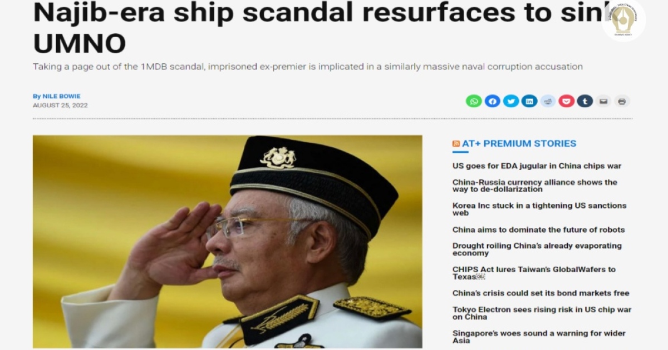Share article via WhatsApp icon
This screenshot has height=350, width=668.
[x=474, y=101]
